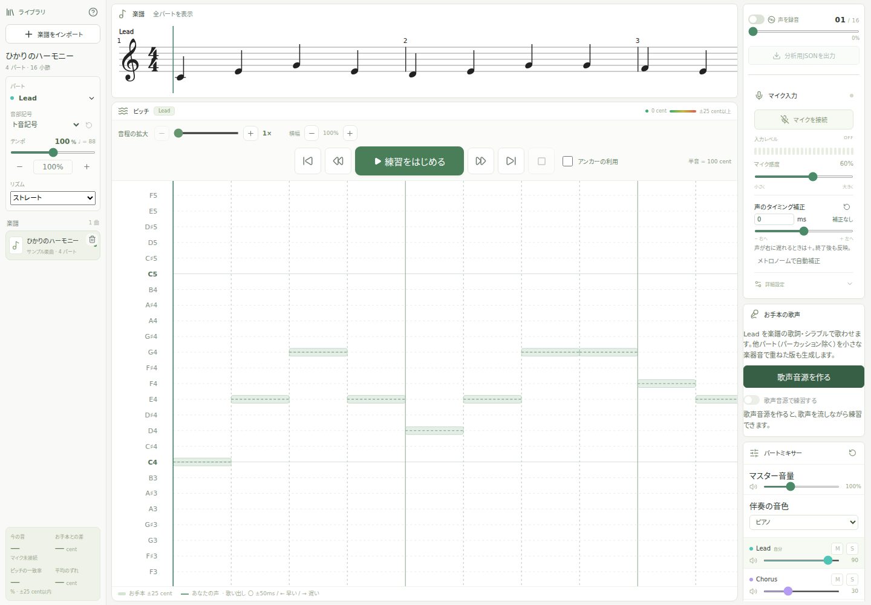The width and height of the screenshot is (871, 605).
Task: Open the ト音記号 clef dropdown
Action: [46, 125]
